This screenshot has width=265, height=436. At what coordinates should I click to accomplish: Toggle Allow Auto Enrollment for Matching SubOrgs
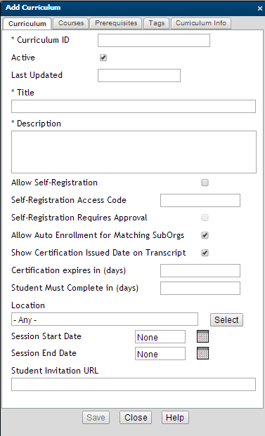click(205, 235)
